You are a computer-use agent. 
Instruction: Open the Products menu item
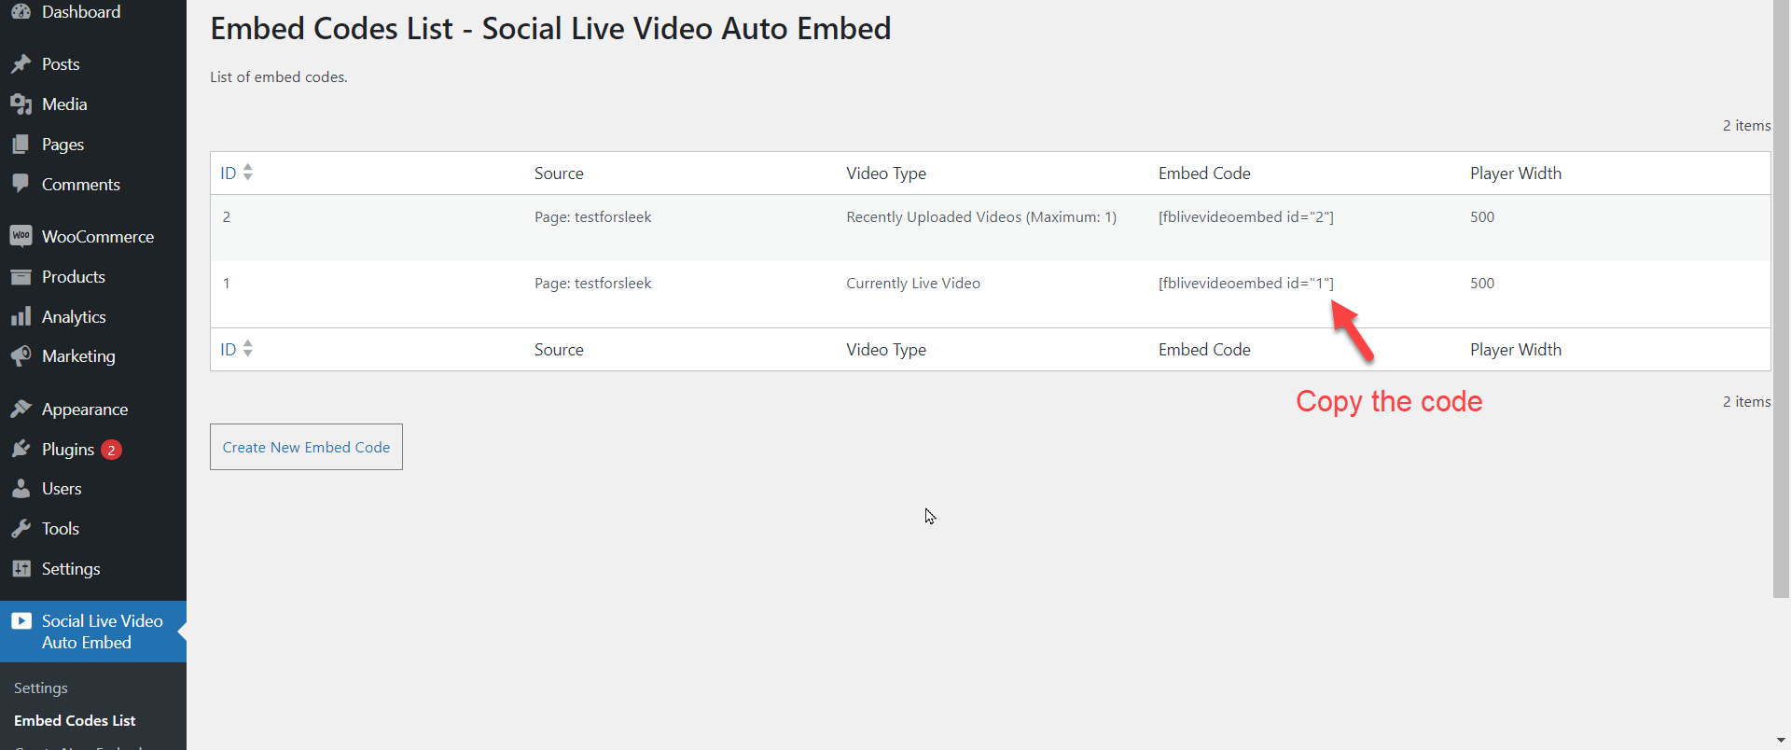73,277
